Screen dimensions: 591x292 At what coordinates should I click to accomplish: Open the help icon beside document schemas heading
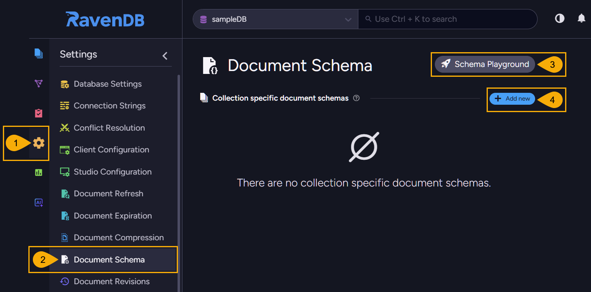click(356, 98)
